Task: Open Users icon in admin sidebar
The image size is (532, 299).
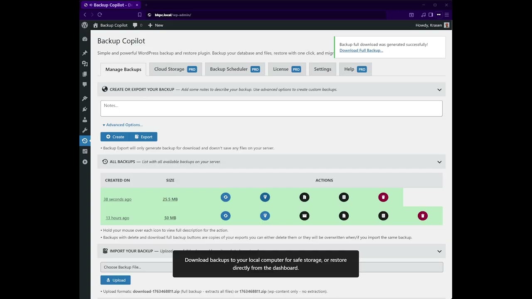Action: click(x=85, y=120)
